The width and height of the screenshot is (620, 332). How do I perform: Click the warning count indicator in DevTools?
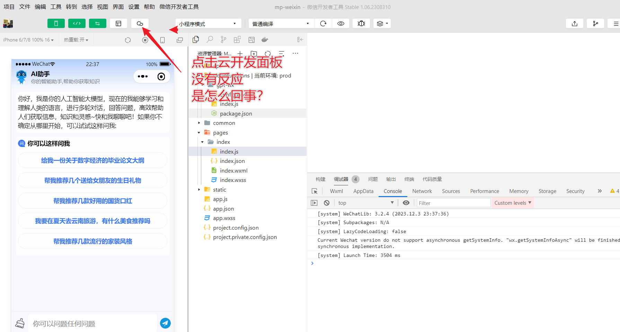pos(614,191)
